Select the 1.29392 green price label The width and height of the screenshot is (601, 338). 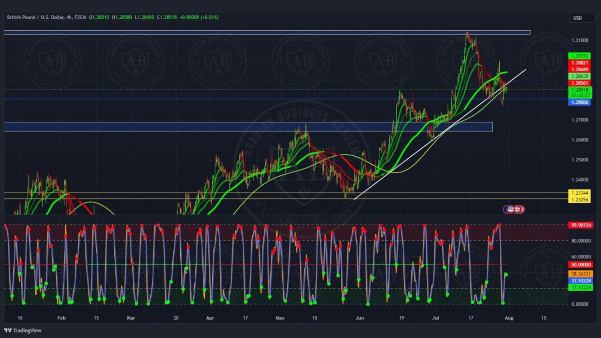579,56
